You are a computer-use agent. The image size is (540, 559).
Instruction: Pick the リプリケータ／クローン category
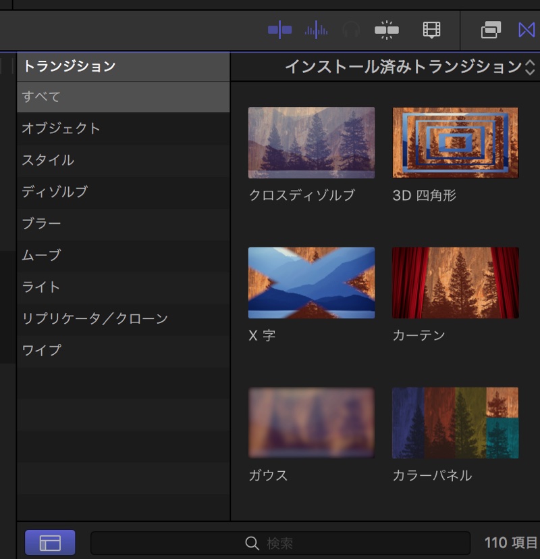(123, 318)
